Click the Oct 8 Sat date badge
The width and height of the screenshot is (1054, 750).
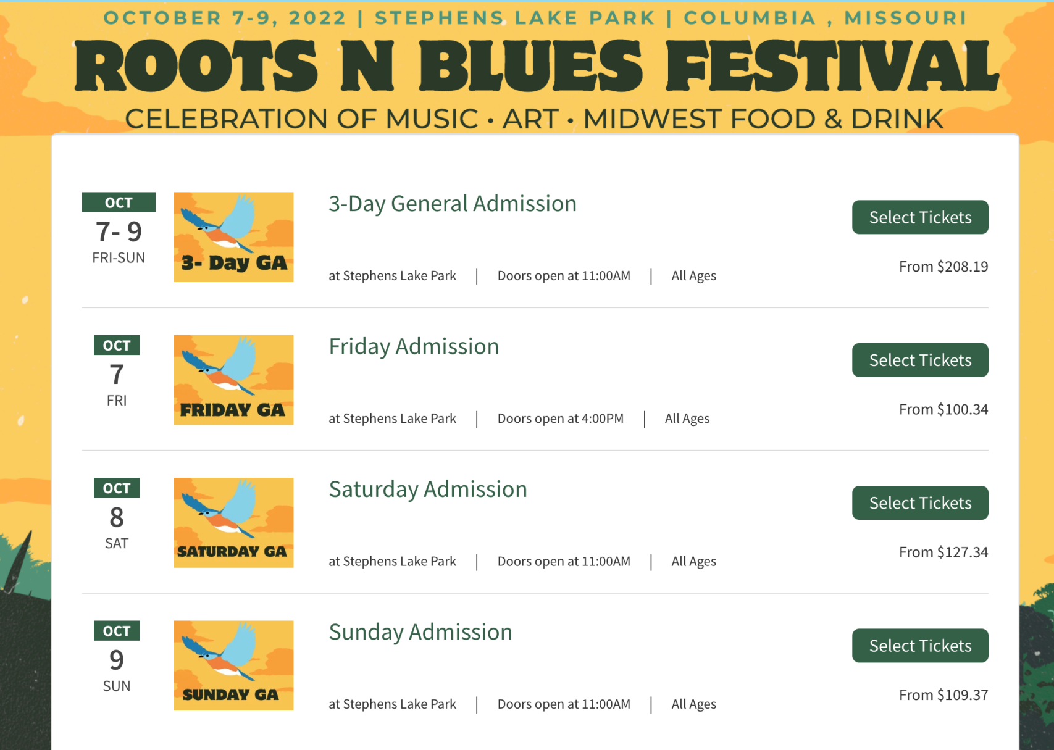(117, 515)
